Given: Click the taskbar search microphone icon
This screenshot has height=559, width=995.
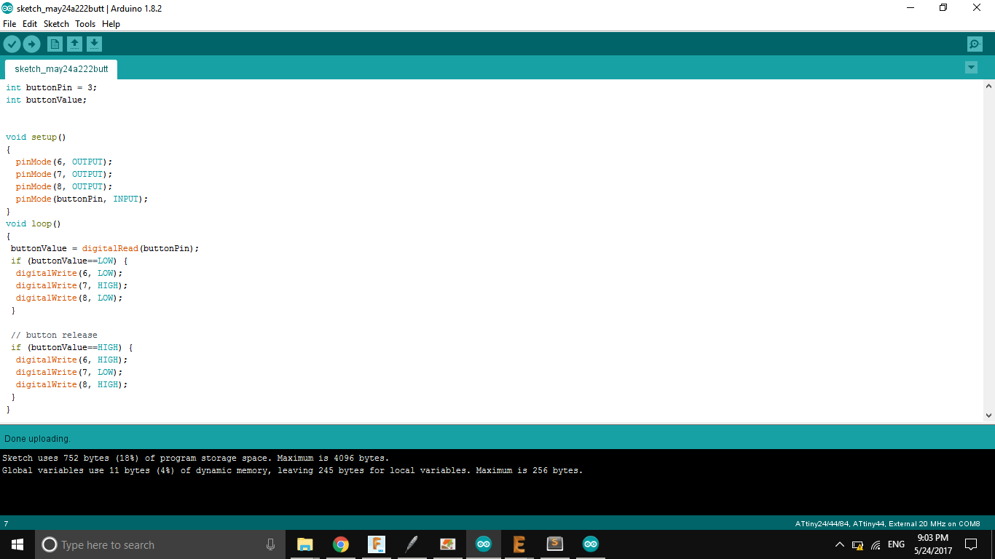Looking at the screenshot, I should (x=270, y=544).
